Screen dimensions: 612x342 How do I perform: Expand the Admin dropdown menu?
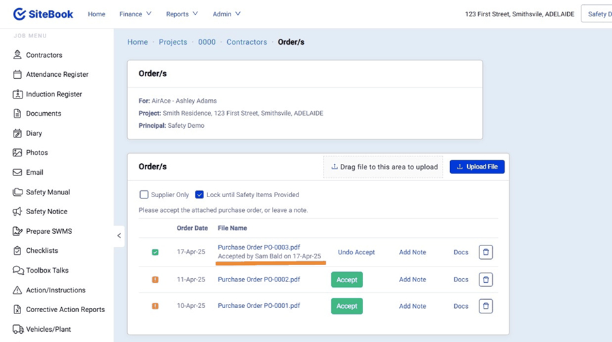226,14
